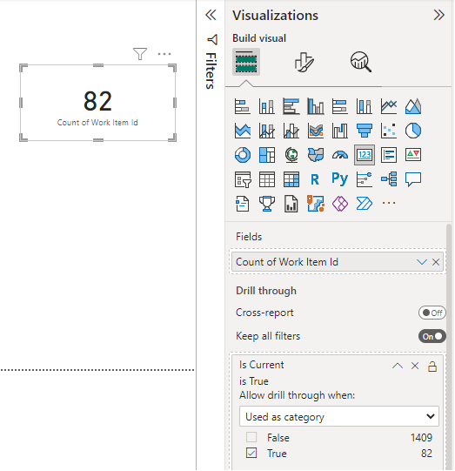Select the Paginated report visual
The height and width of the screenshot is (471, 455).
291,204
